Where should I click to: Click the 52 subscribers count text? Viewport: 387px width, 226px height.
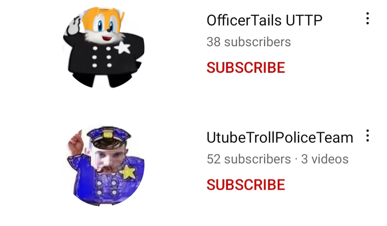[x=249, y=159]
